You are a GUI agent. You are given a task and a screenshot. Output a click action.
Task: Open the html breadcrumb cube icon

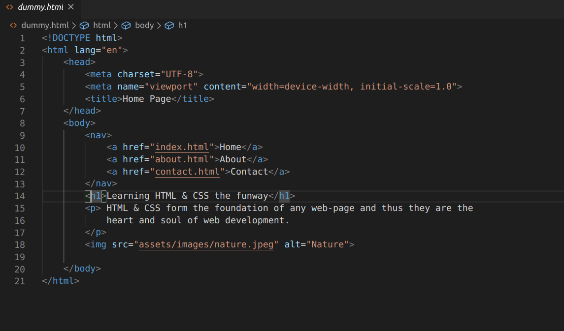coord(84,26)
